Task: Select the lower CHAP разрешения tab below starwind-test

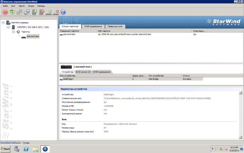Action: coord(102,72)
